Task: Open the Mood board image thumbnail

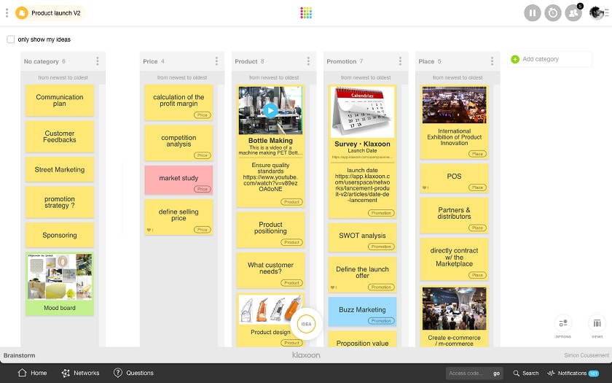Action: 59,276
